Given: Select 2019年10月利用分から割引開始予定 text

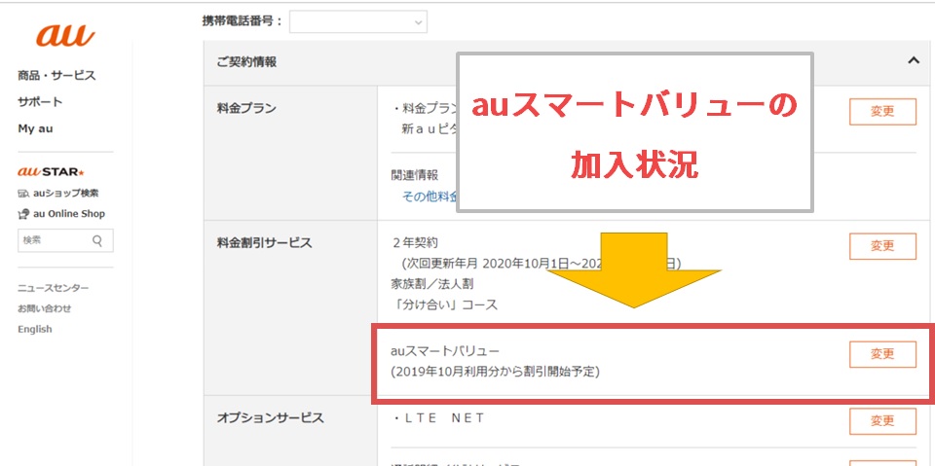Looking at the screenshot, I should point(496,373).
